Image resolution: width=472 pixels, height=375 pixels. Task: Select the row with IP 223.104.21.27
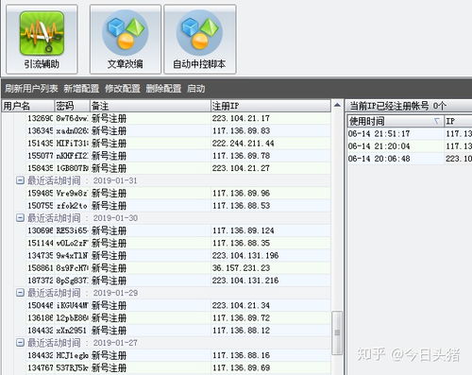[x=178, y=168]
